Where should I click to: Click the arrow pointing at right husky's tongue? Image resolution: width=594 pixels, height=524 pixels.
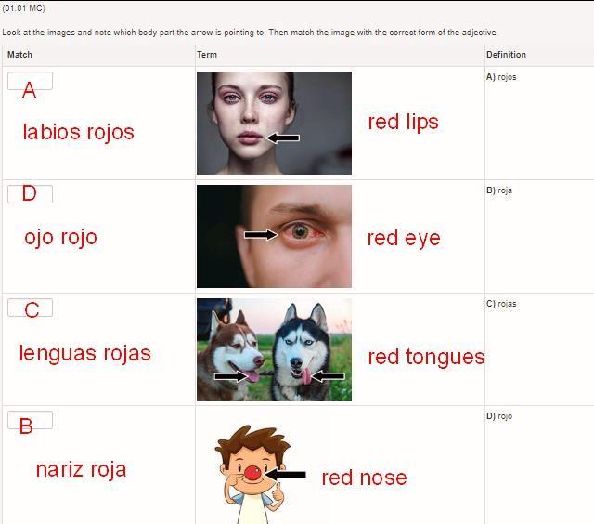tap(328, 376)
